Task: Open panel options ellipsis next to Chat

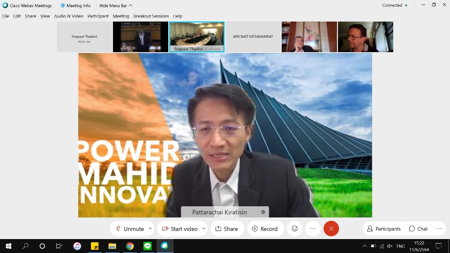Action: (439, 229)
